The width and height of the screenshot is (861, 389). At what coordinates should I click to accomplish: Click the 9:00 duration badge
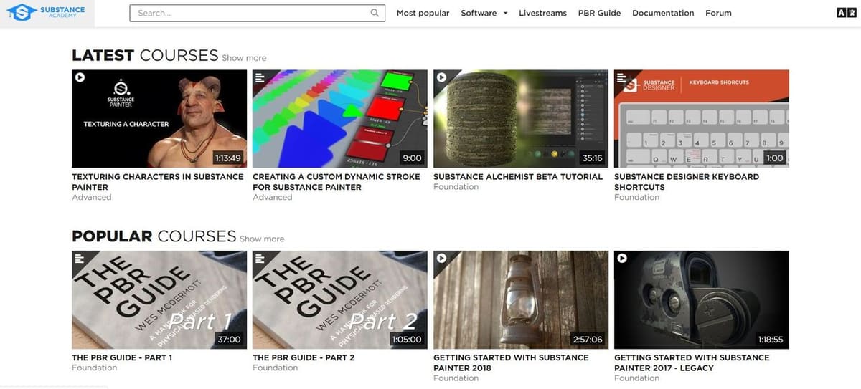click(412, 158)
